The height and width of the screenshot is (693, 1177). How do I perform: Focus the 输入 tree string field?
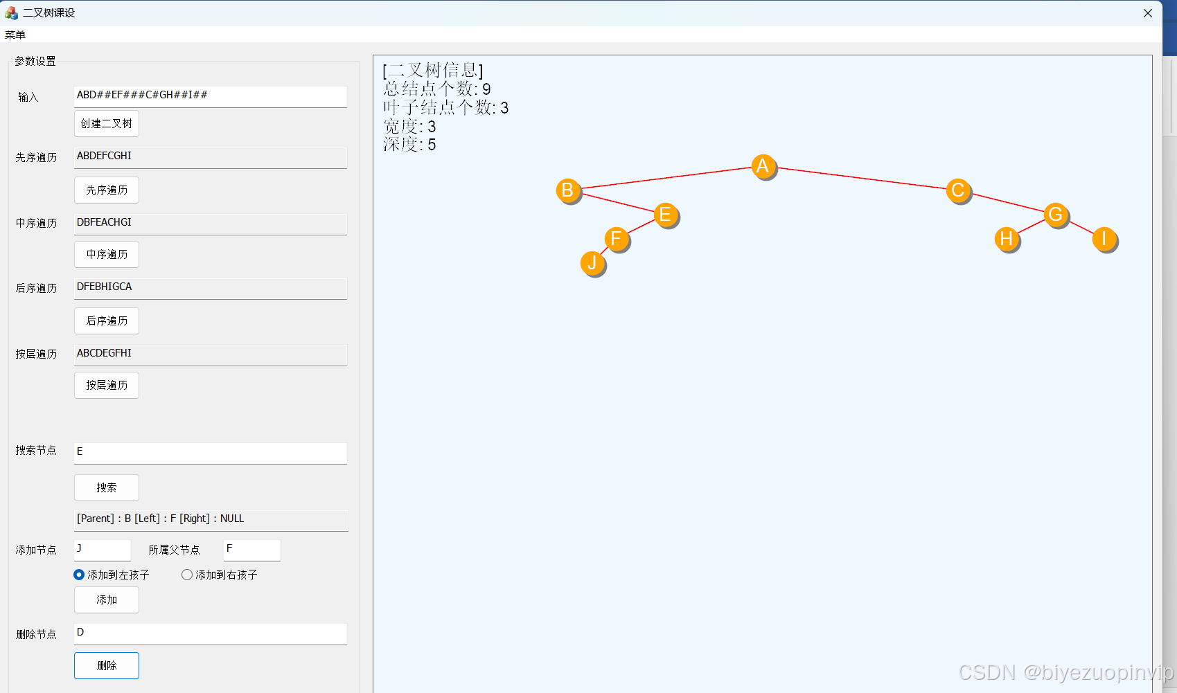pyautogui.click(x=211, y=96)
